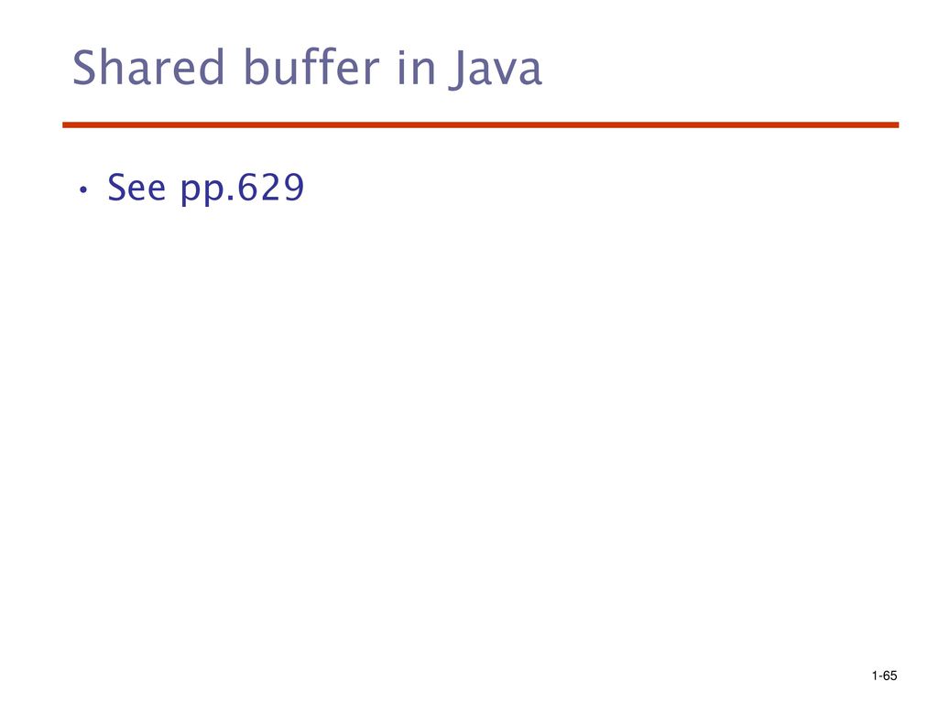Select the word "See" in the bullet
Image resolution: width=938 pixels, height=703 pixels.
coord(136,188)
